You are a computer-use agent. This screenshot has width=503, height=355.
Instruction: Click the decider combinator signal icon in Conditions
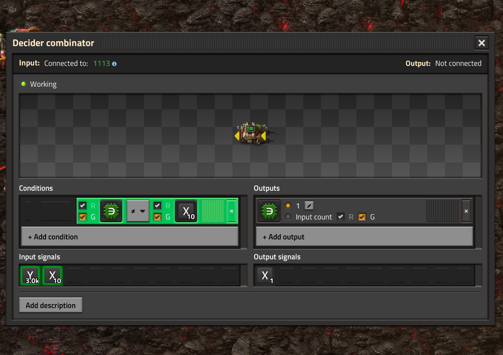pos(111,211)
